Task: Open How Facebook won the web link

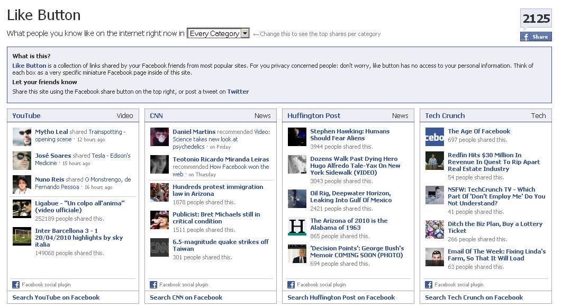Action: point(221,170)
